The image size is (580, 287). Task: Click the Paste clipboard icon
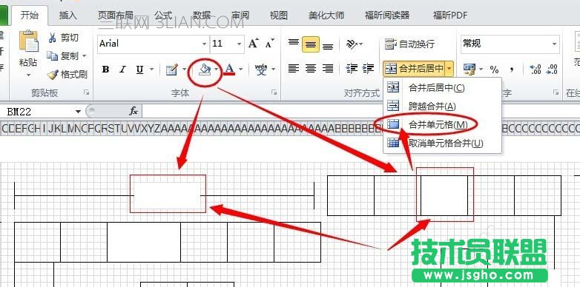29,41
